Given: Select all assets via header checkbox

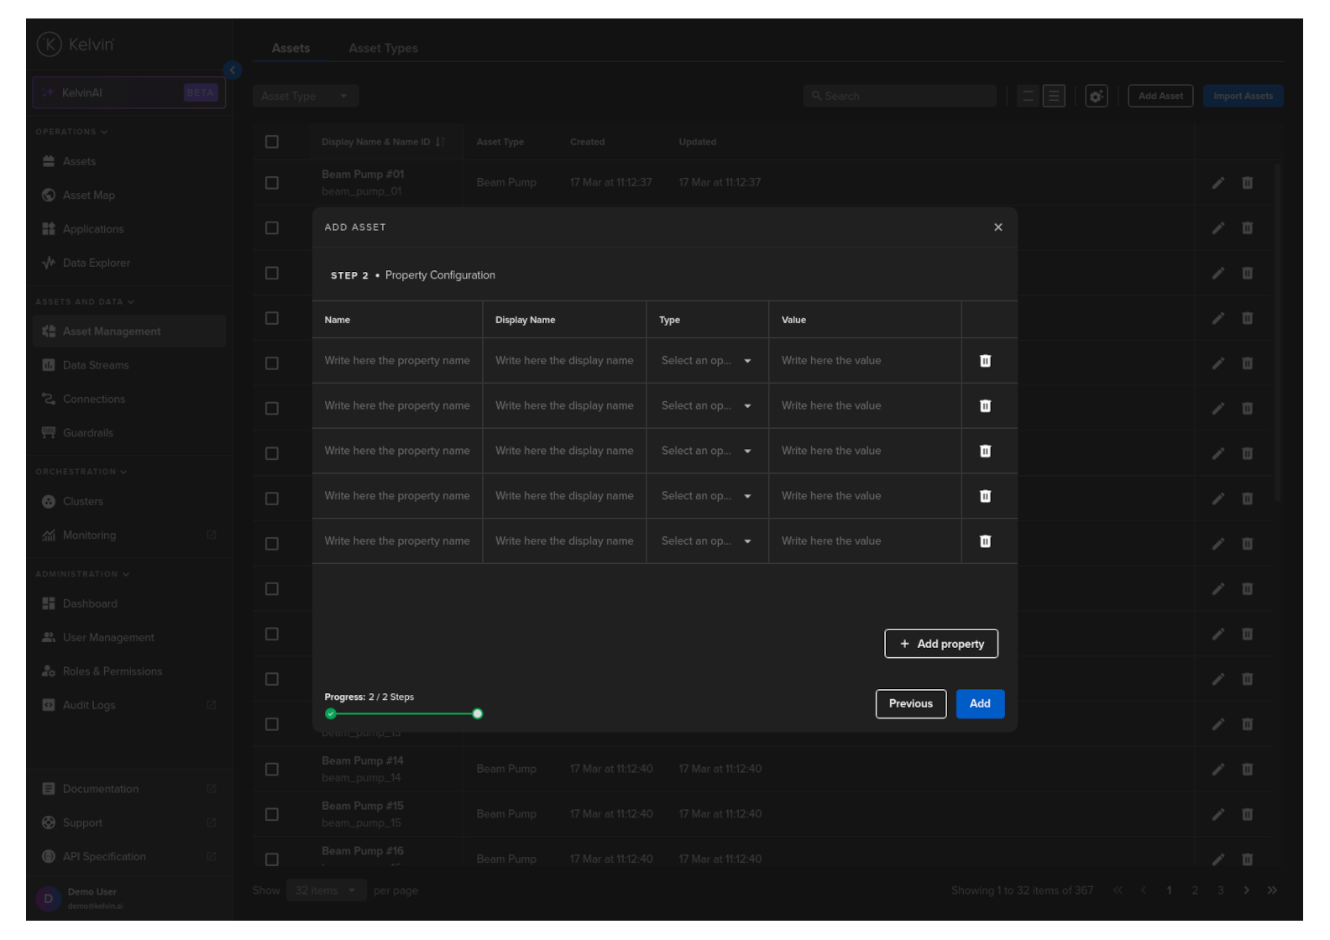Looking at the screenshot, I should pyautogui.click(x=272, y=142).
